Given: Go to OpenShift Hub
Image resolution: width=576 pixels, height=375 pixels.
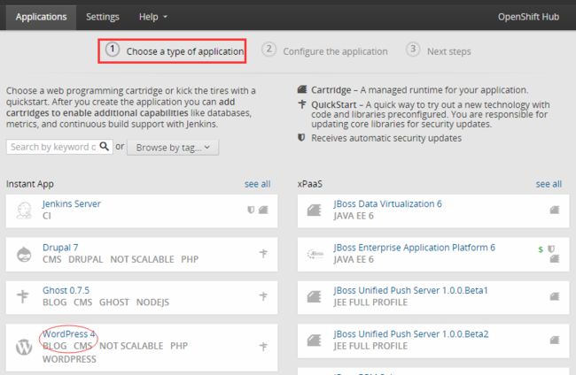Looking at the screenshot, I should (x=528, y=17).
